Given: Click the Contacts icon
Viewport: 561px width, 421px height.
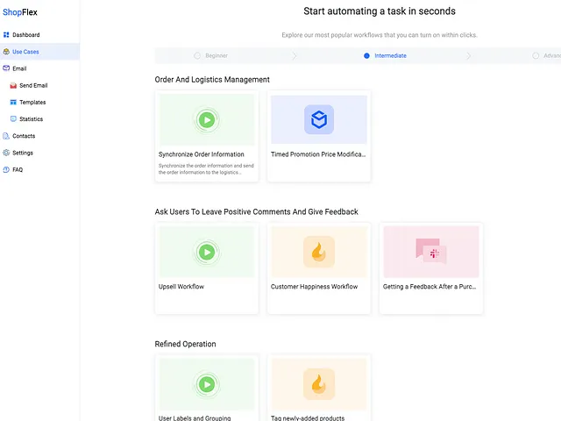Looking at the screenshot, I should click(6, 136).
